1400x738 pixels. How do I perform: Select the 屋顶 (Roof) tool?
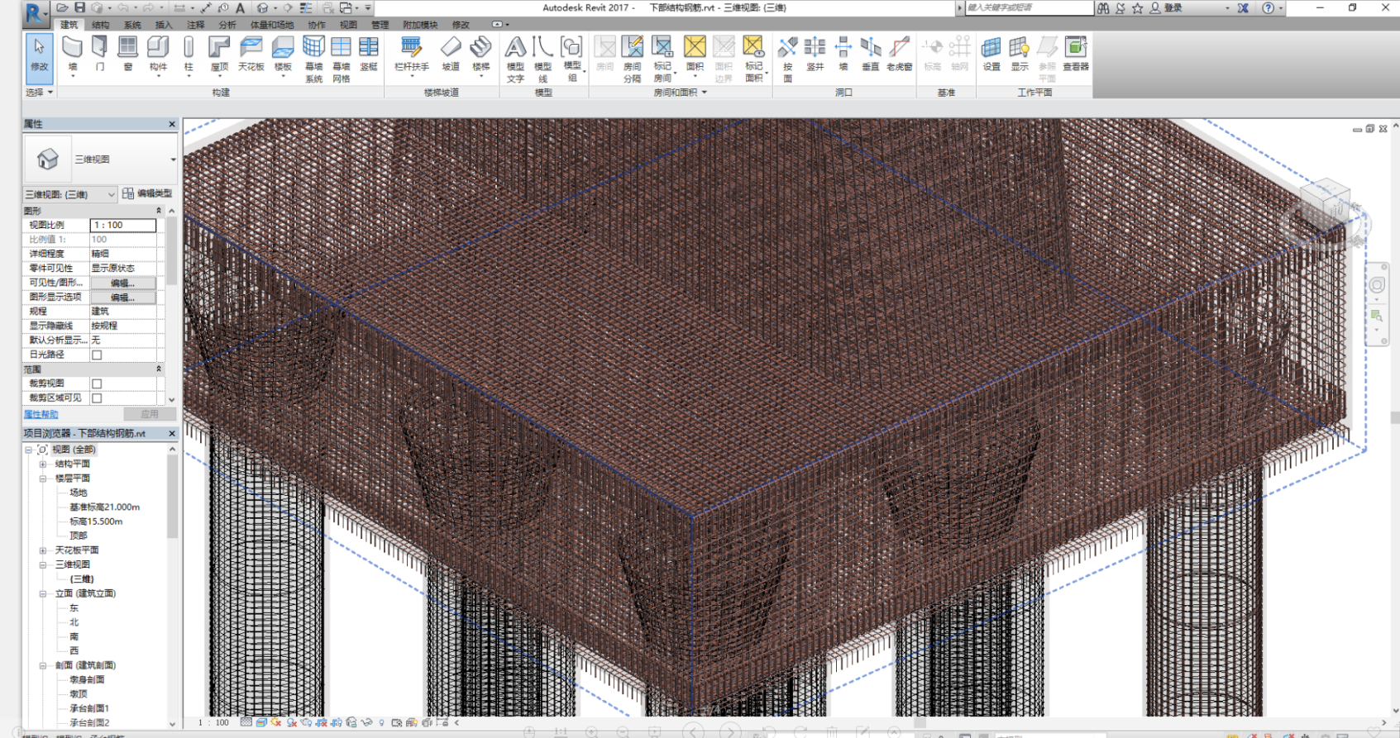pyautogui.click(x=219, y=55)
